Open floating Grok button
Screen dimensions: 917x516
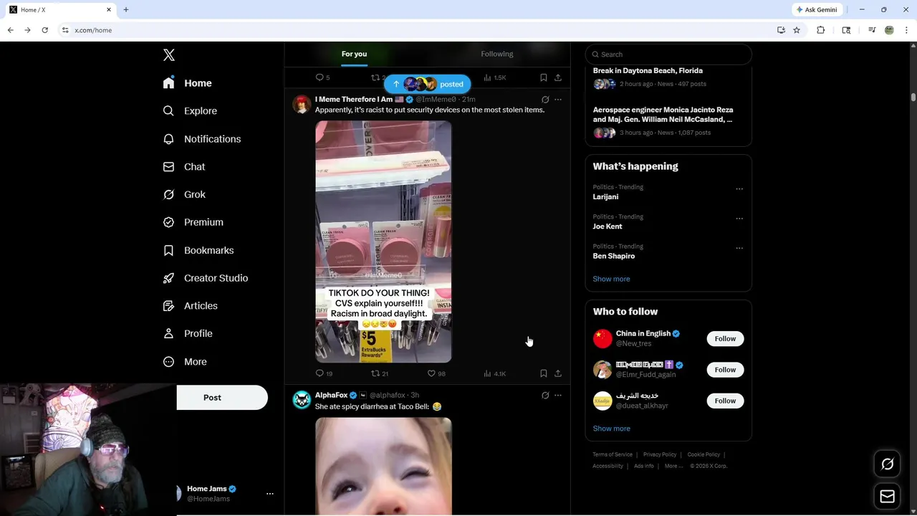pos(887,464)
